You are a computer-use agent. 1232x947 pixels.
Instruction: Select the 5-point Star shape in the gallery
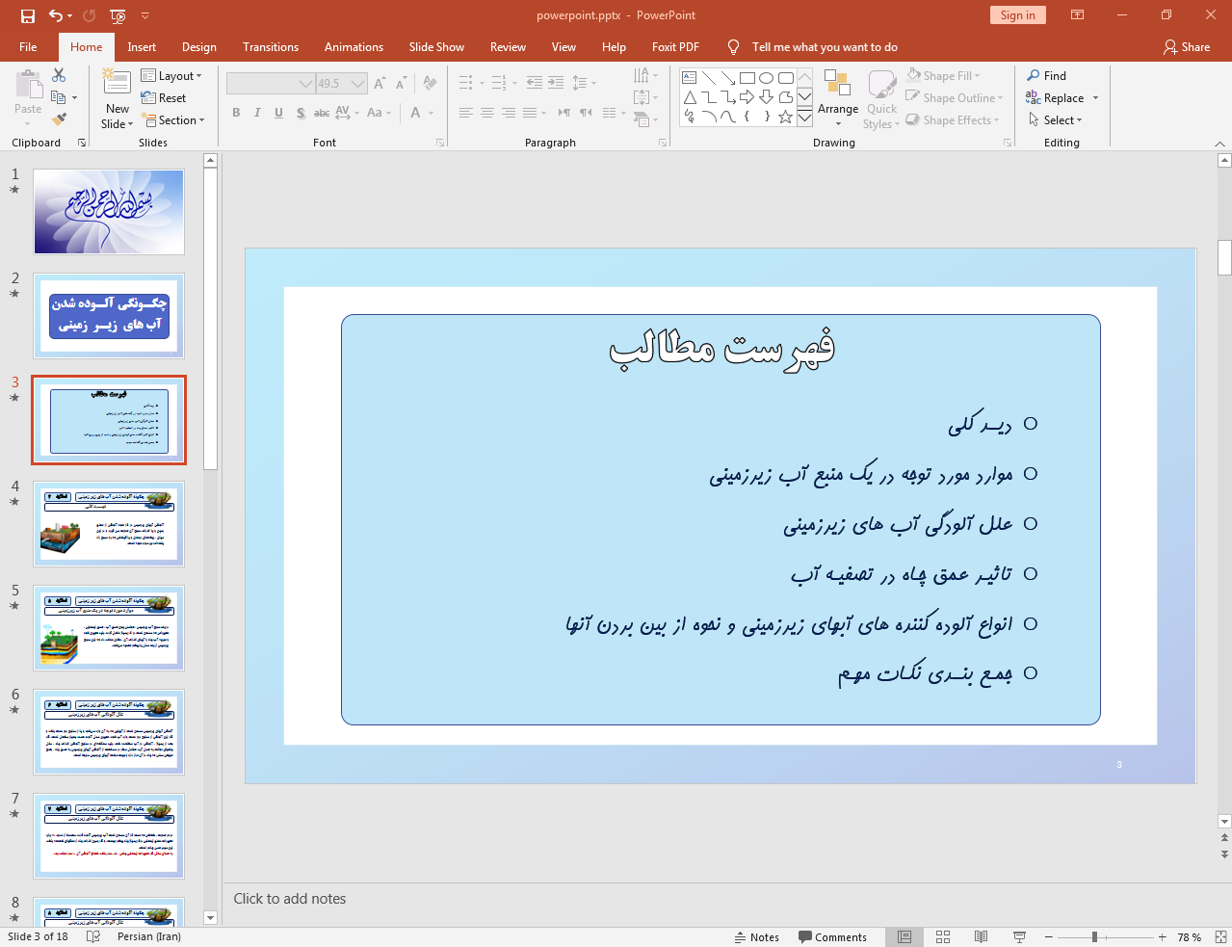[x=786, y=117]
